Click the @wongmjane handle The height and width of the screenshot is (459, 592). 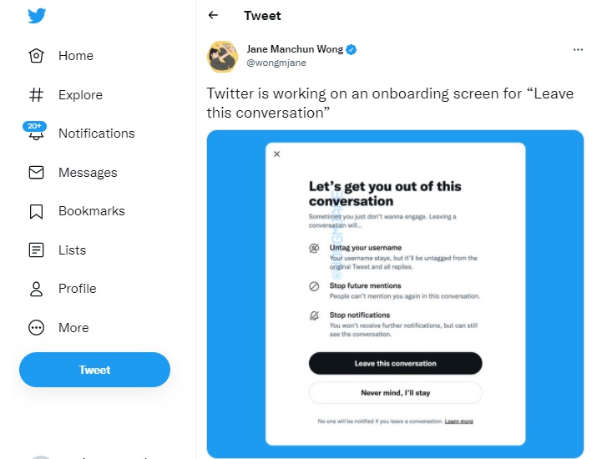(x=276, y=63)
